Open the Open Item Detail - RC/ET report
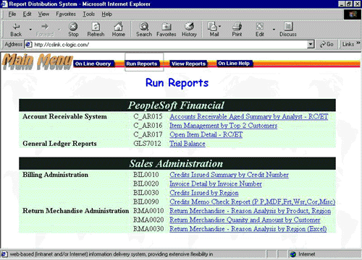362x260 pixels. (206, 134)
